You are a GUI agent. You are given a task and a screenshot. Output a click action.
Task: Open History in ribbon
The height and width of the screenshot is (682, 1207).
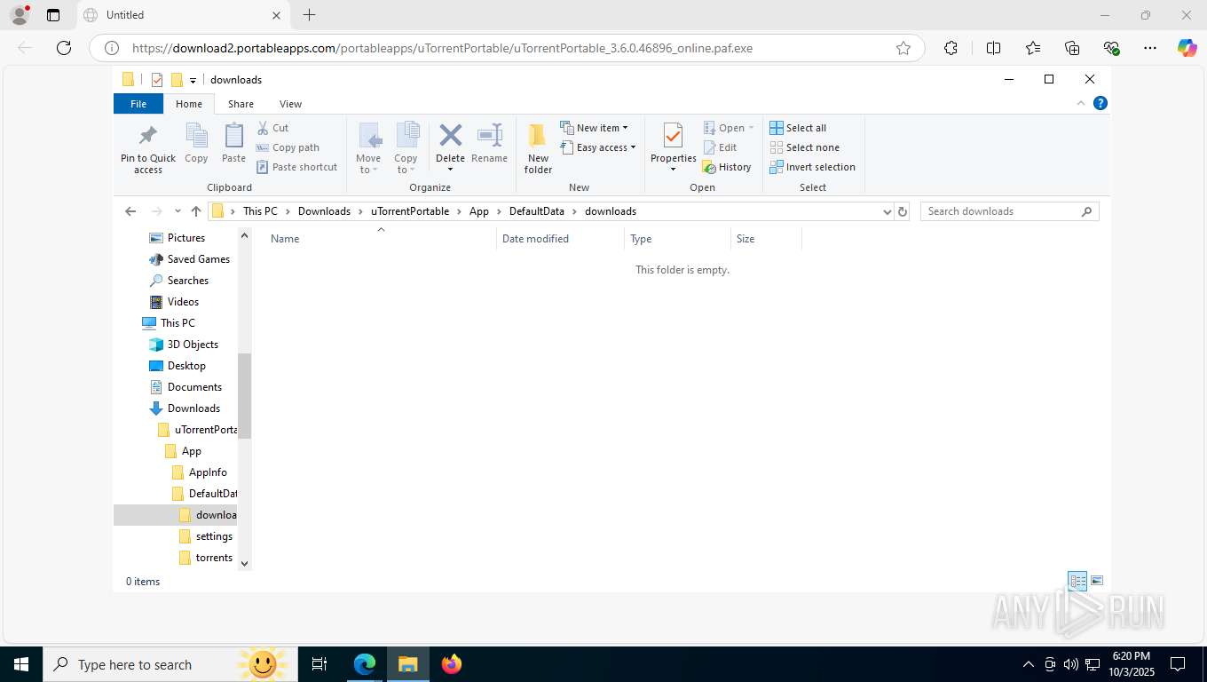pos(727,167)
